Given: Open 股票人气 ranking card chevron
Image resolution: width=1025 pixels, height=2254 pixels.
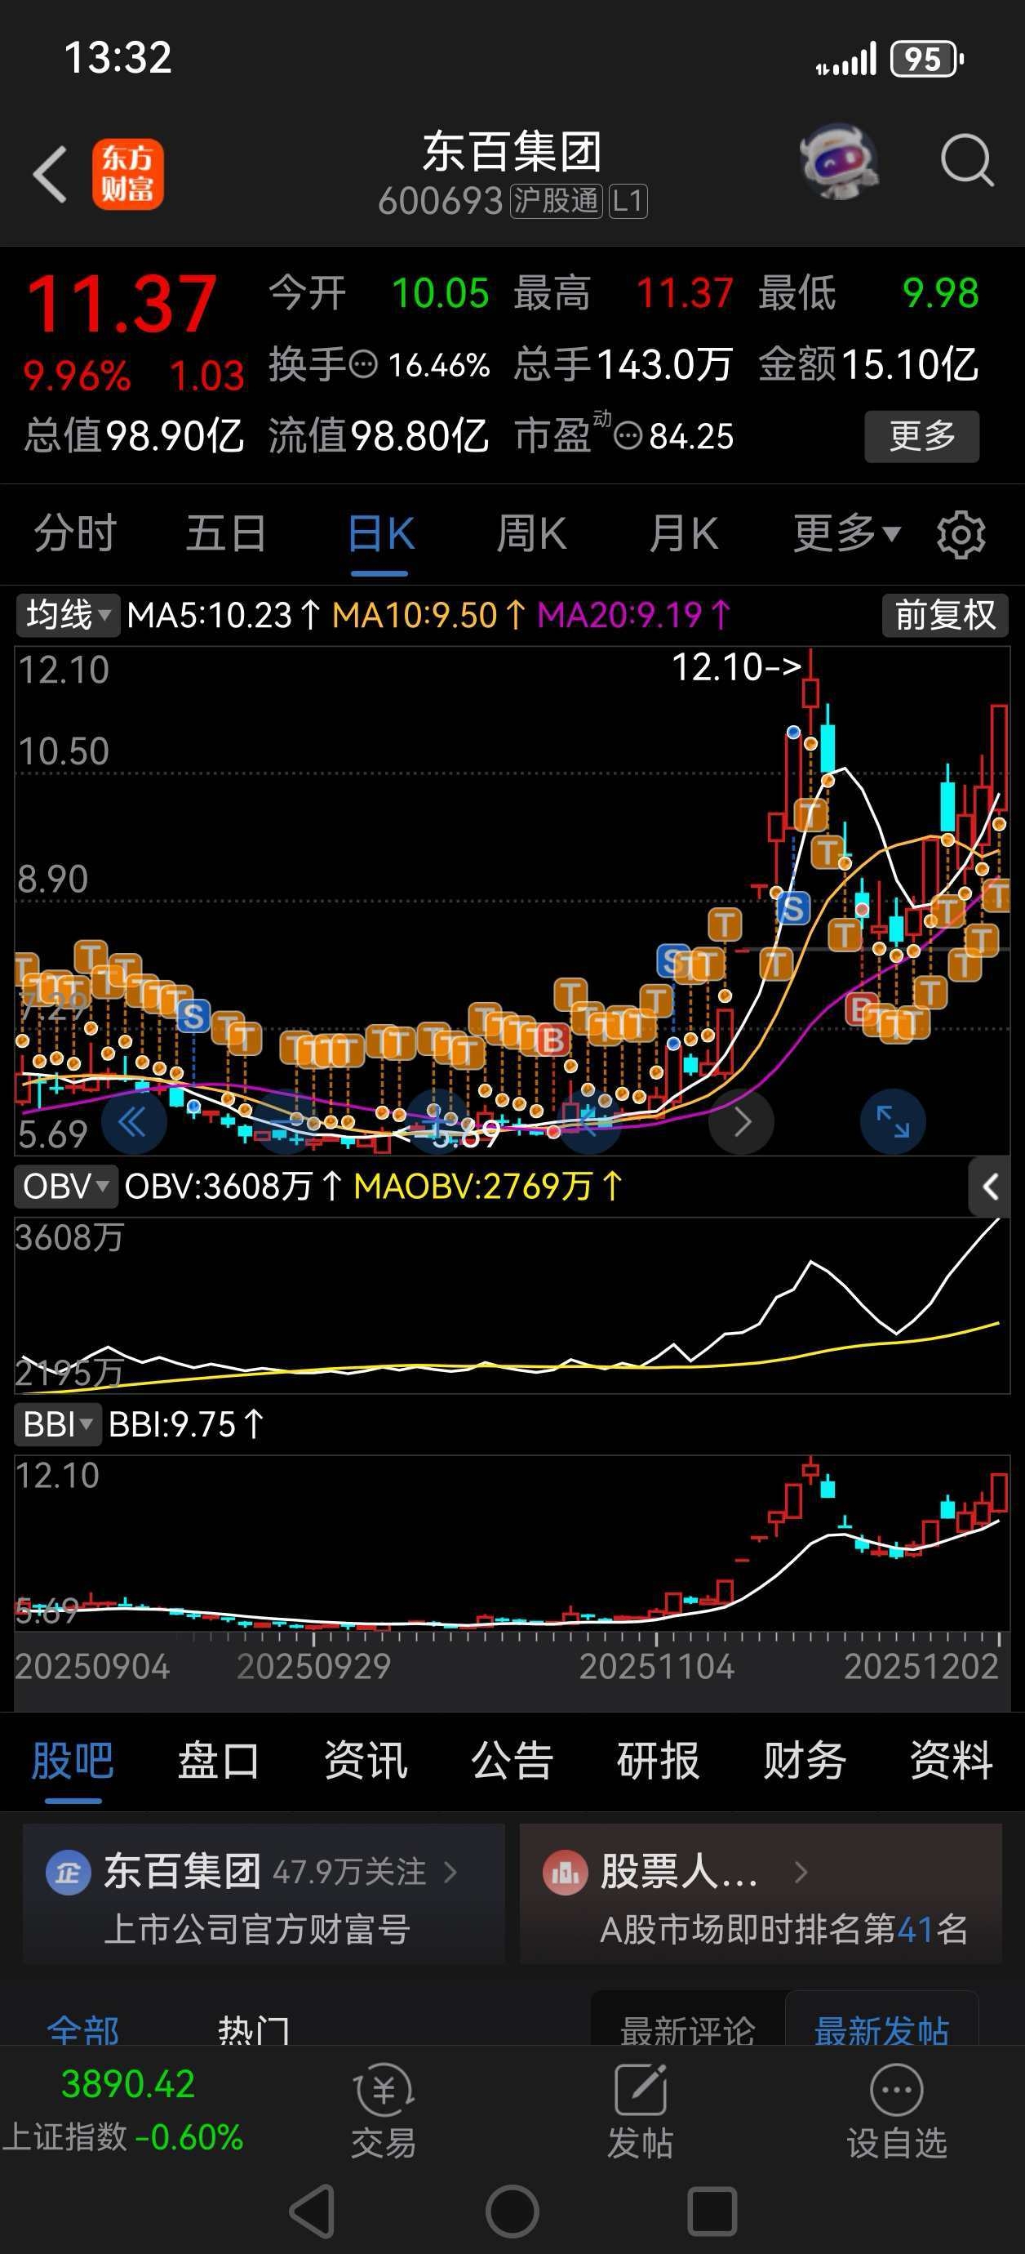Looking at the screenshot, I should click(801, 1873).
